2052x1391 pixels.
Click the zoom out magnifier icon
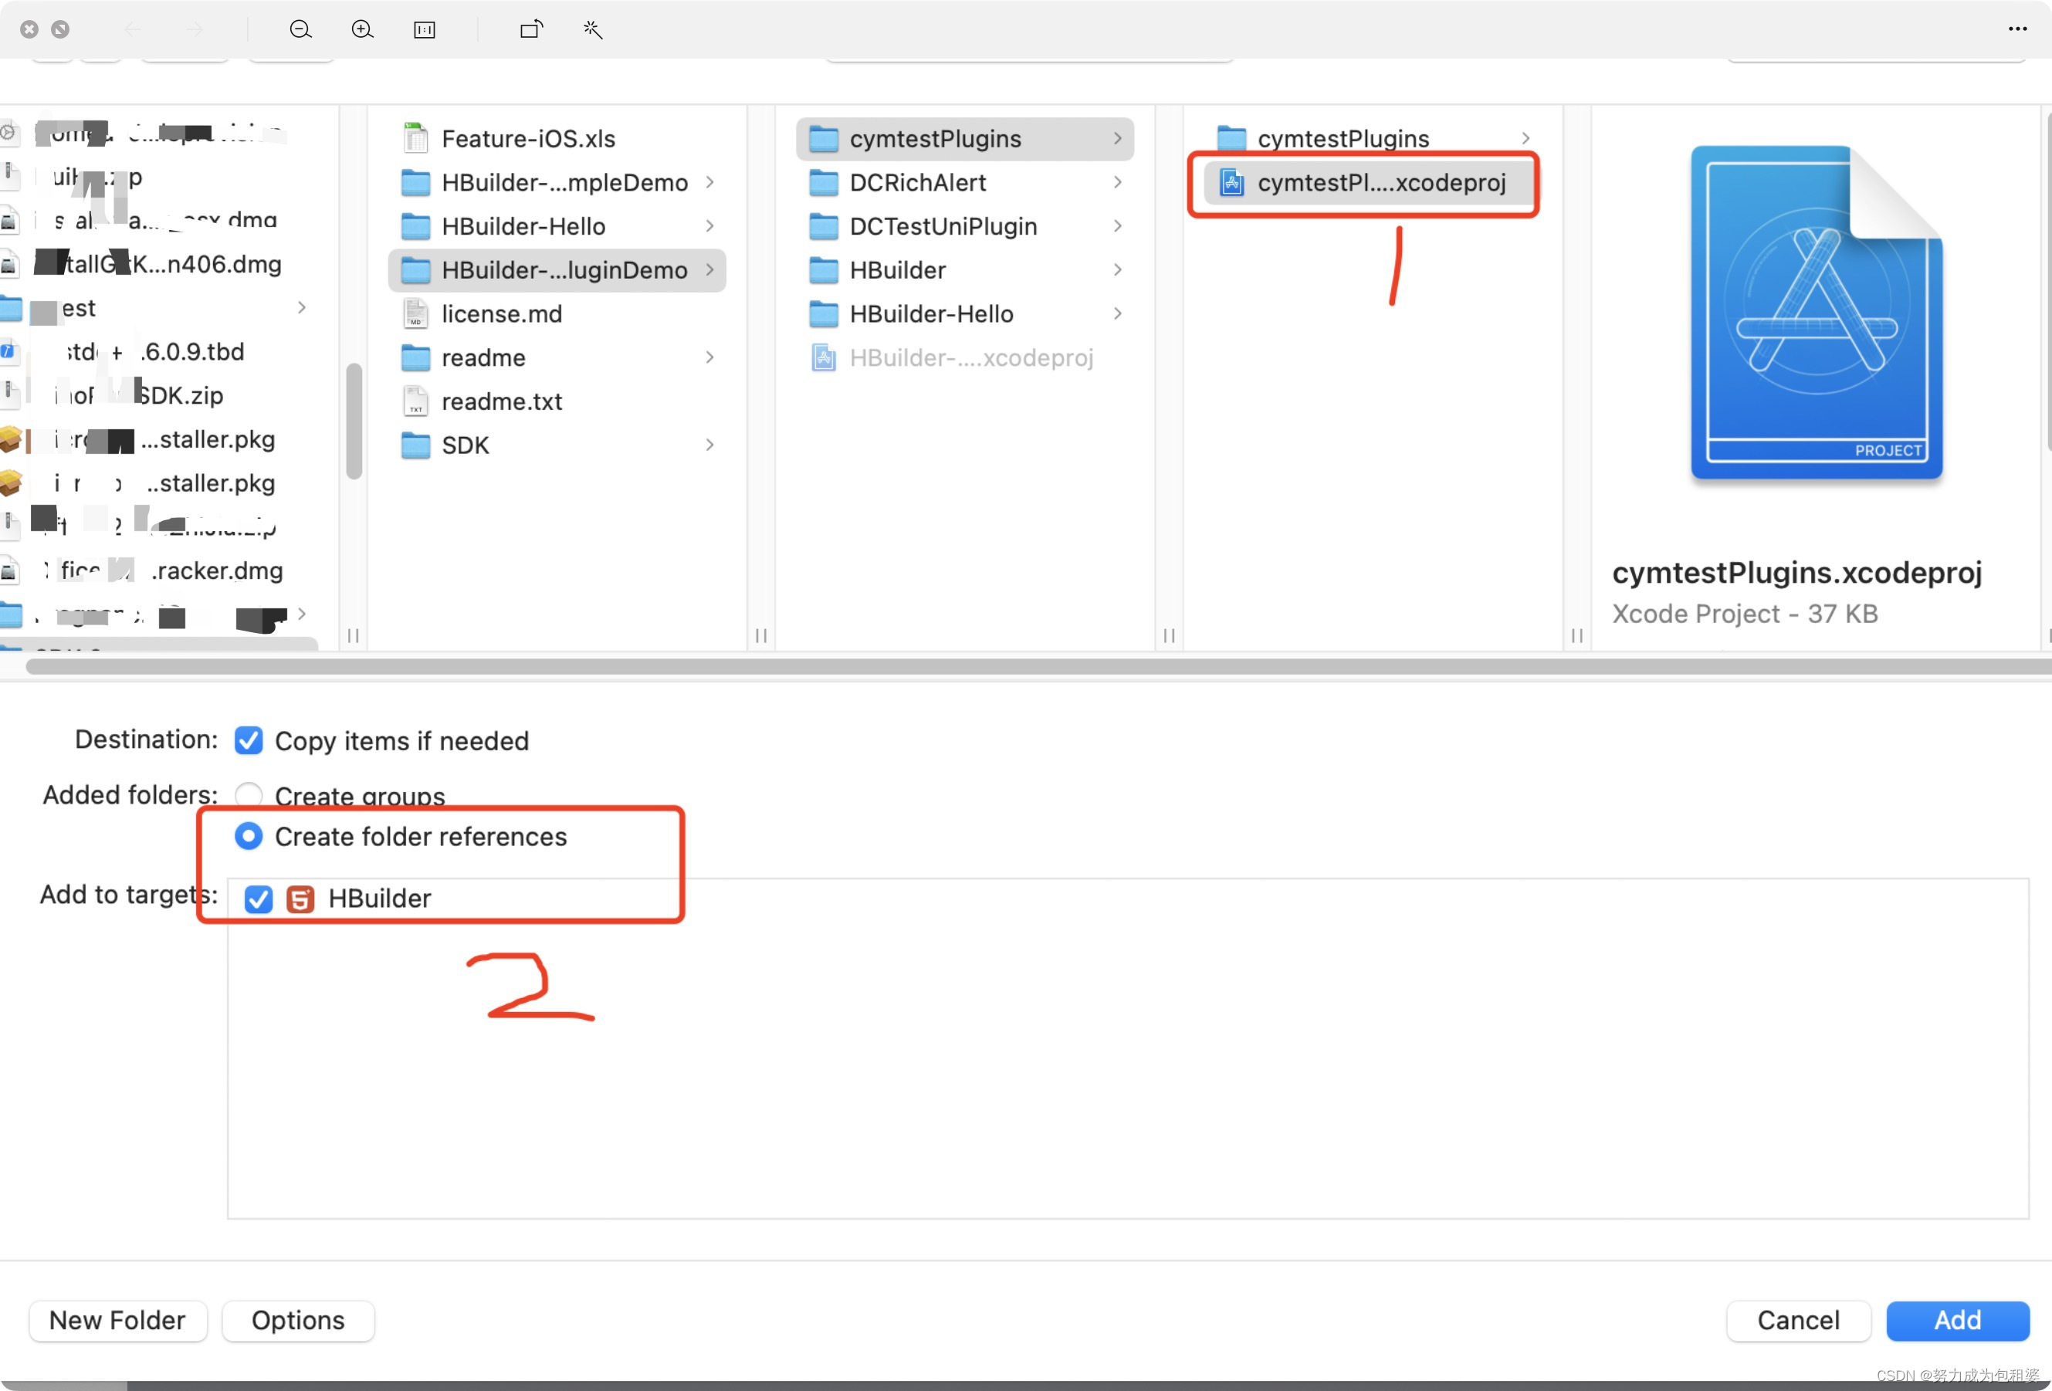[x=300, y=30]
